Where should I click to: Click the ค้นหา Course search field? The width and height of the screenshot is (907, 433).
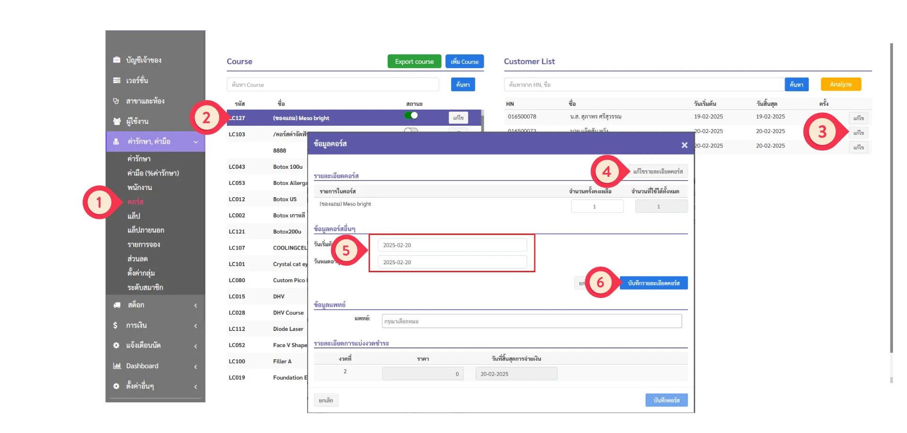pyautogui.click(x=333, y=85)
